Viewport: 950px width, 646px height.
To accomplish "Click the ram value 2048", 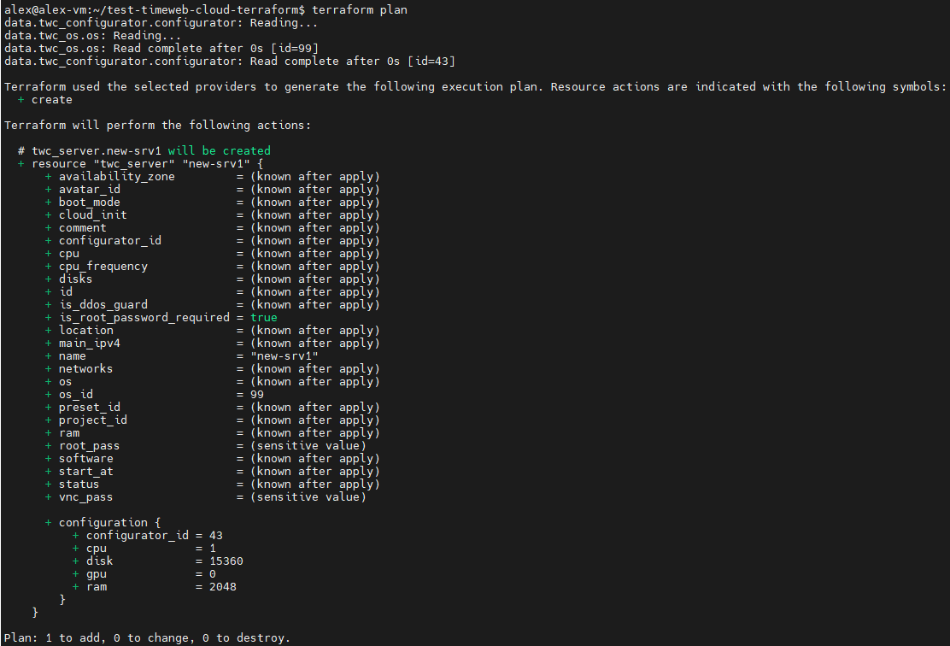I will point(222,586).
